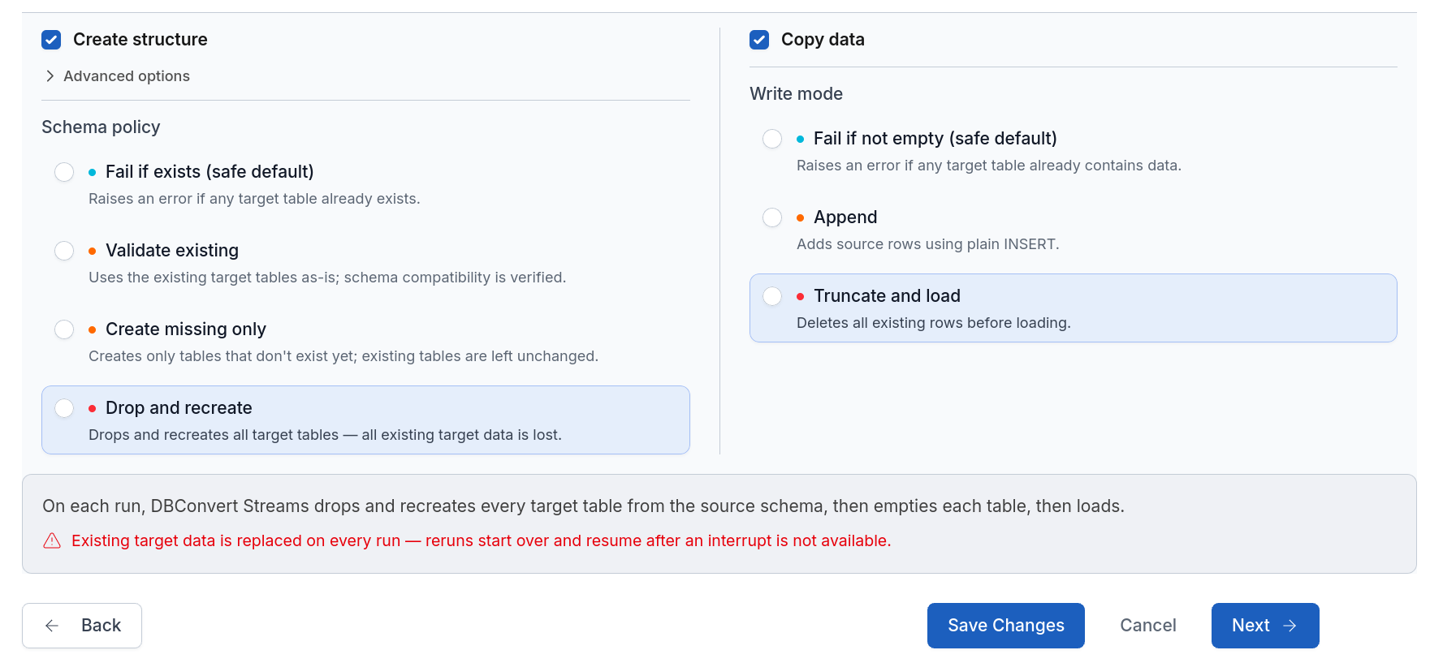Click Save Changes button
The height and width of the screenshot is (663, 1443).
[1006, 626]
